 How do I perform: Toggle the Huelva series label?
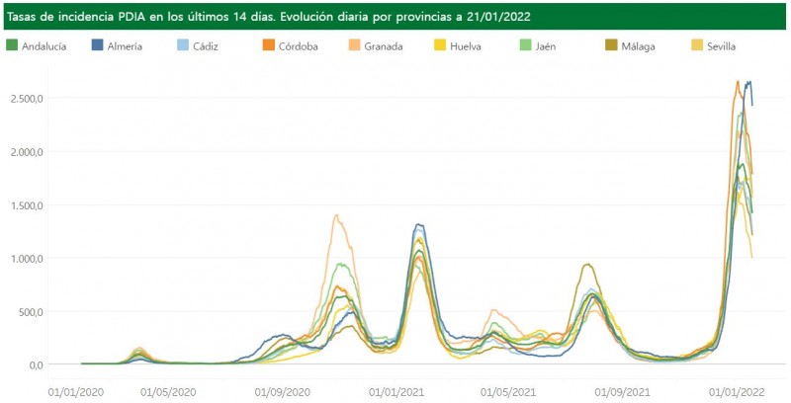466,46
